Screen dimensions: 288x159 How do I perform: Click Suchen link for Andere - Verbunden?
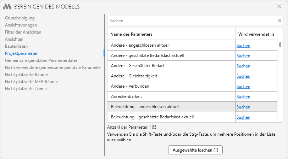(x=243, y=86)
